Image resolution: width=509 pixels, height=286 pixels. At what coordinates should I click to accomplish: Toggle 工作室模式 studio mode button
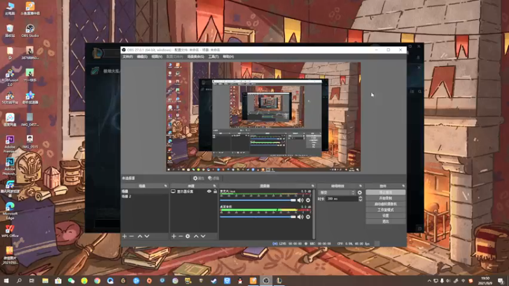(x=386, y=210)
